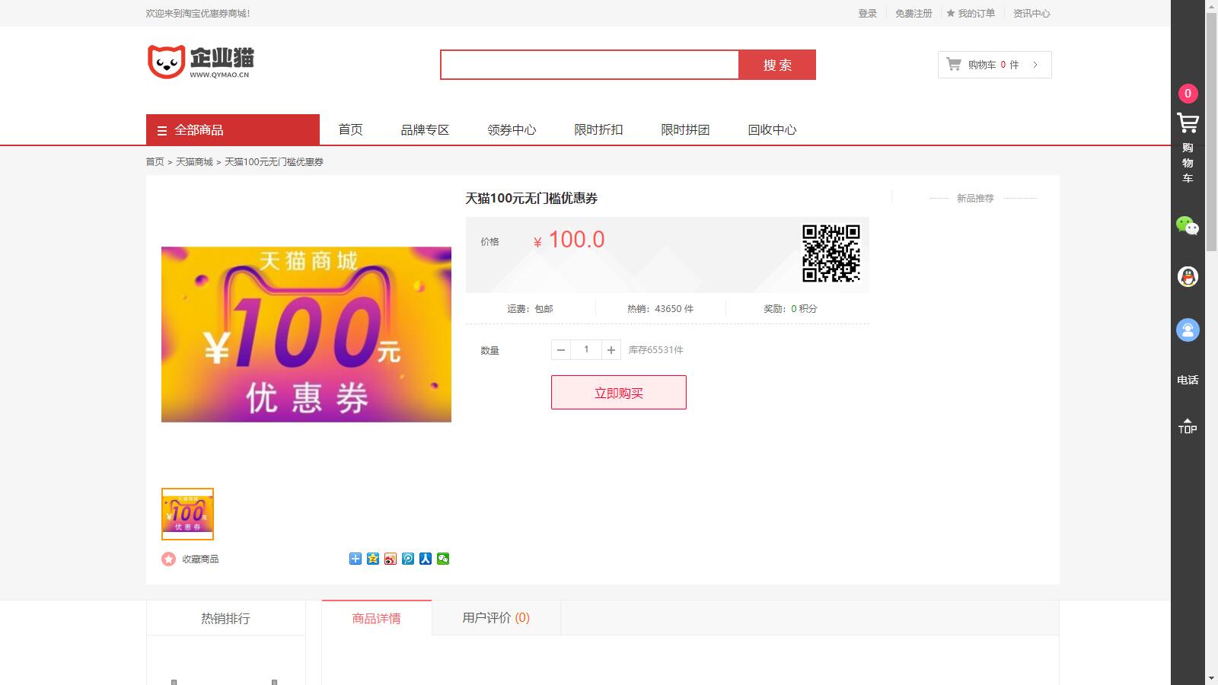1218x685 pixels.
Task: Share product to Sina Weibo
Action: tap(391, 559)
